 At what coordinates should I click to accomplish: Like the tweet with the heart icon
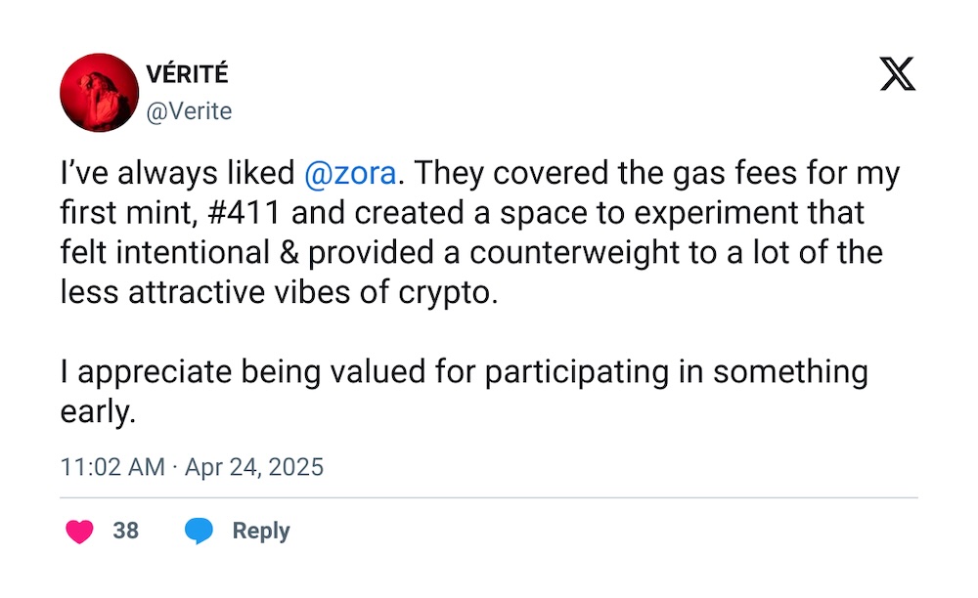[79, 532]
